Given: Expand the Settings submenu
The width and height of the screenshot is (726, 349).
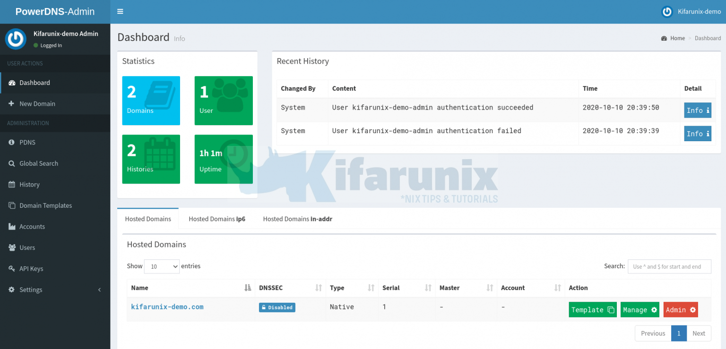Looking at the screenshot, I should click(31, 289).
